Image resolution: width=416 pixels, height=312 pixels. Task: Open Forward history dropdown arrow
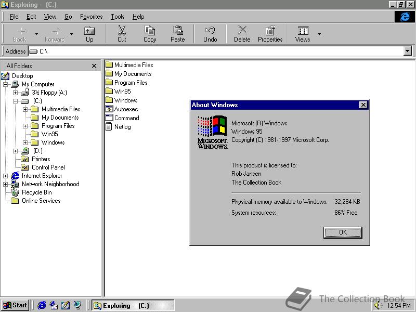pyautogui.click(x=71, y=34)
